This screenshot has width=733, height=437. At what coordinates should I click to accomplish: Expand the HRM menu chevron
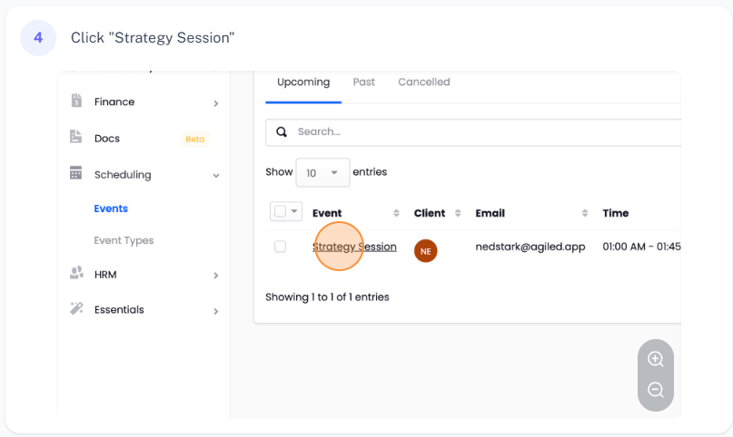tap(215, 275)
